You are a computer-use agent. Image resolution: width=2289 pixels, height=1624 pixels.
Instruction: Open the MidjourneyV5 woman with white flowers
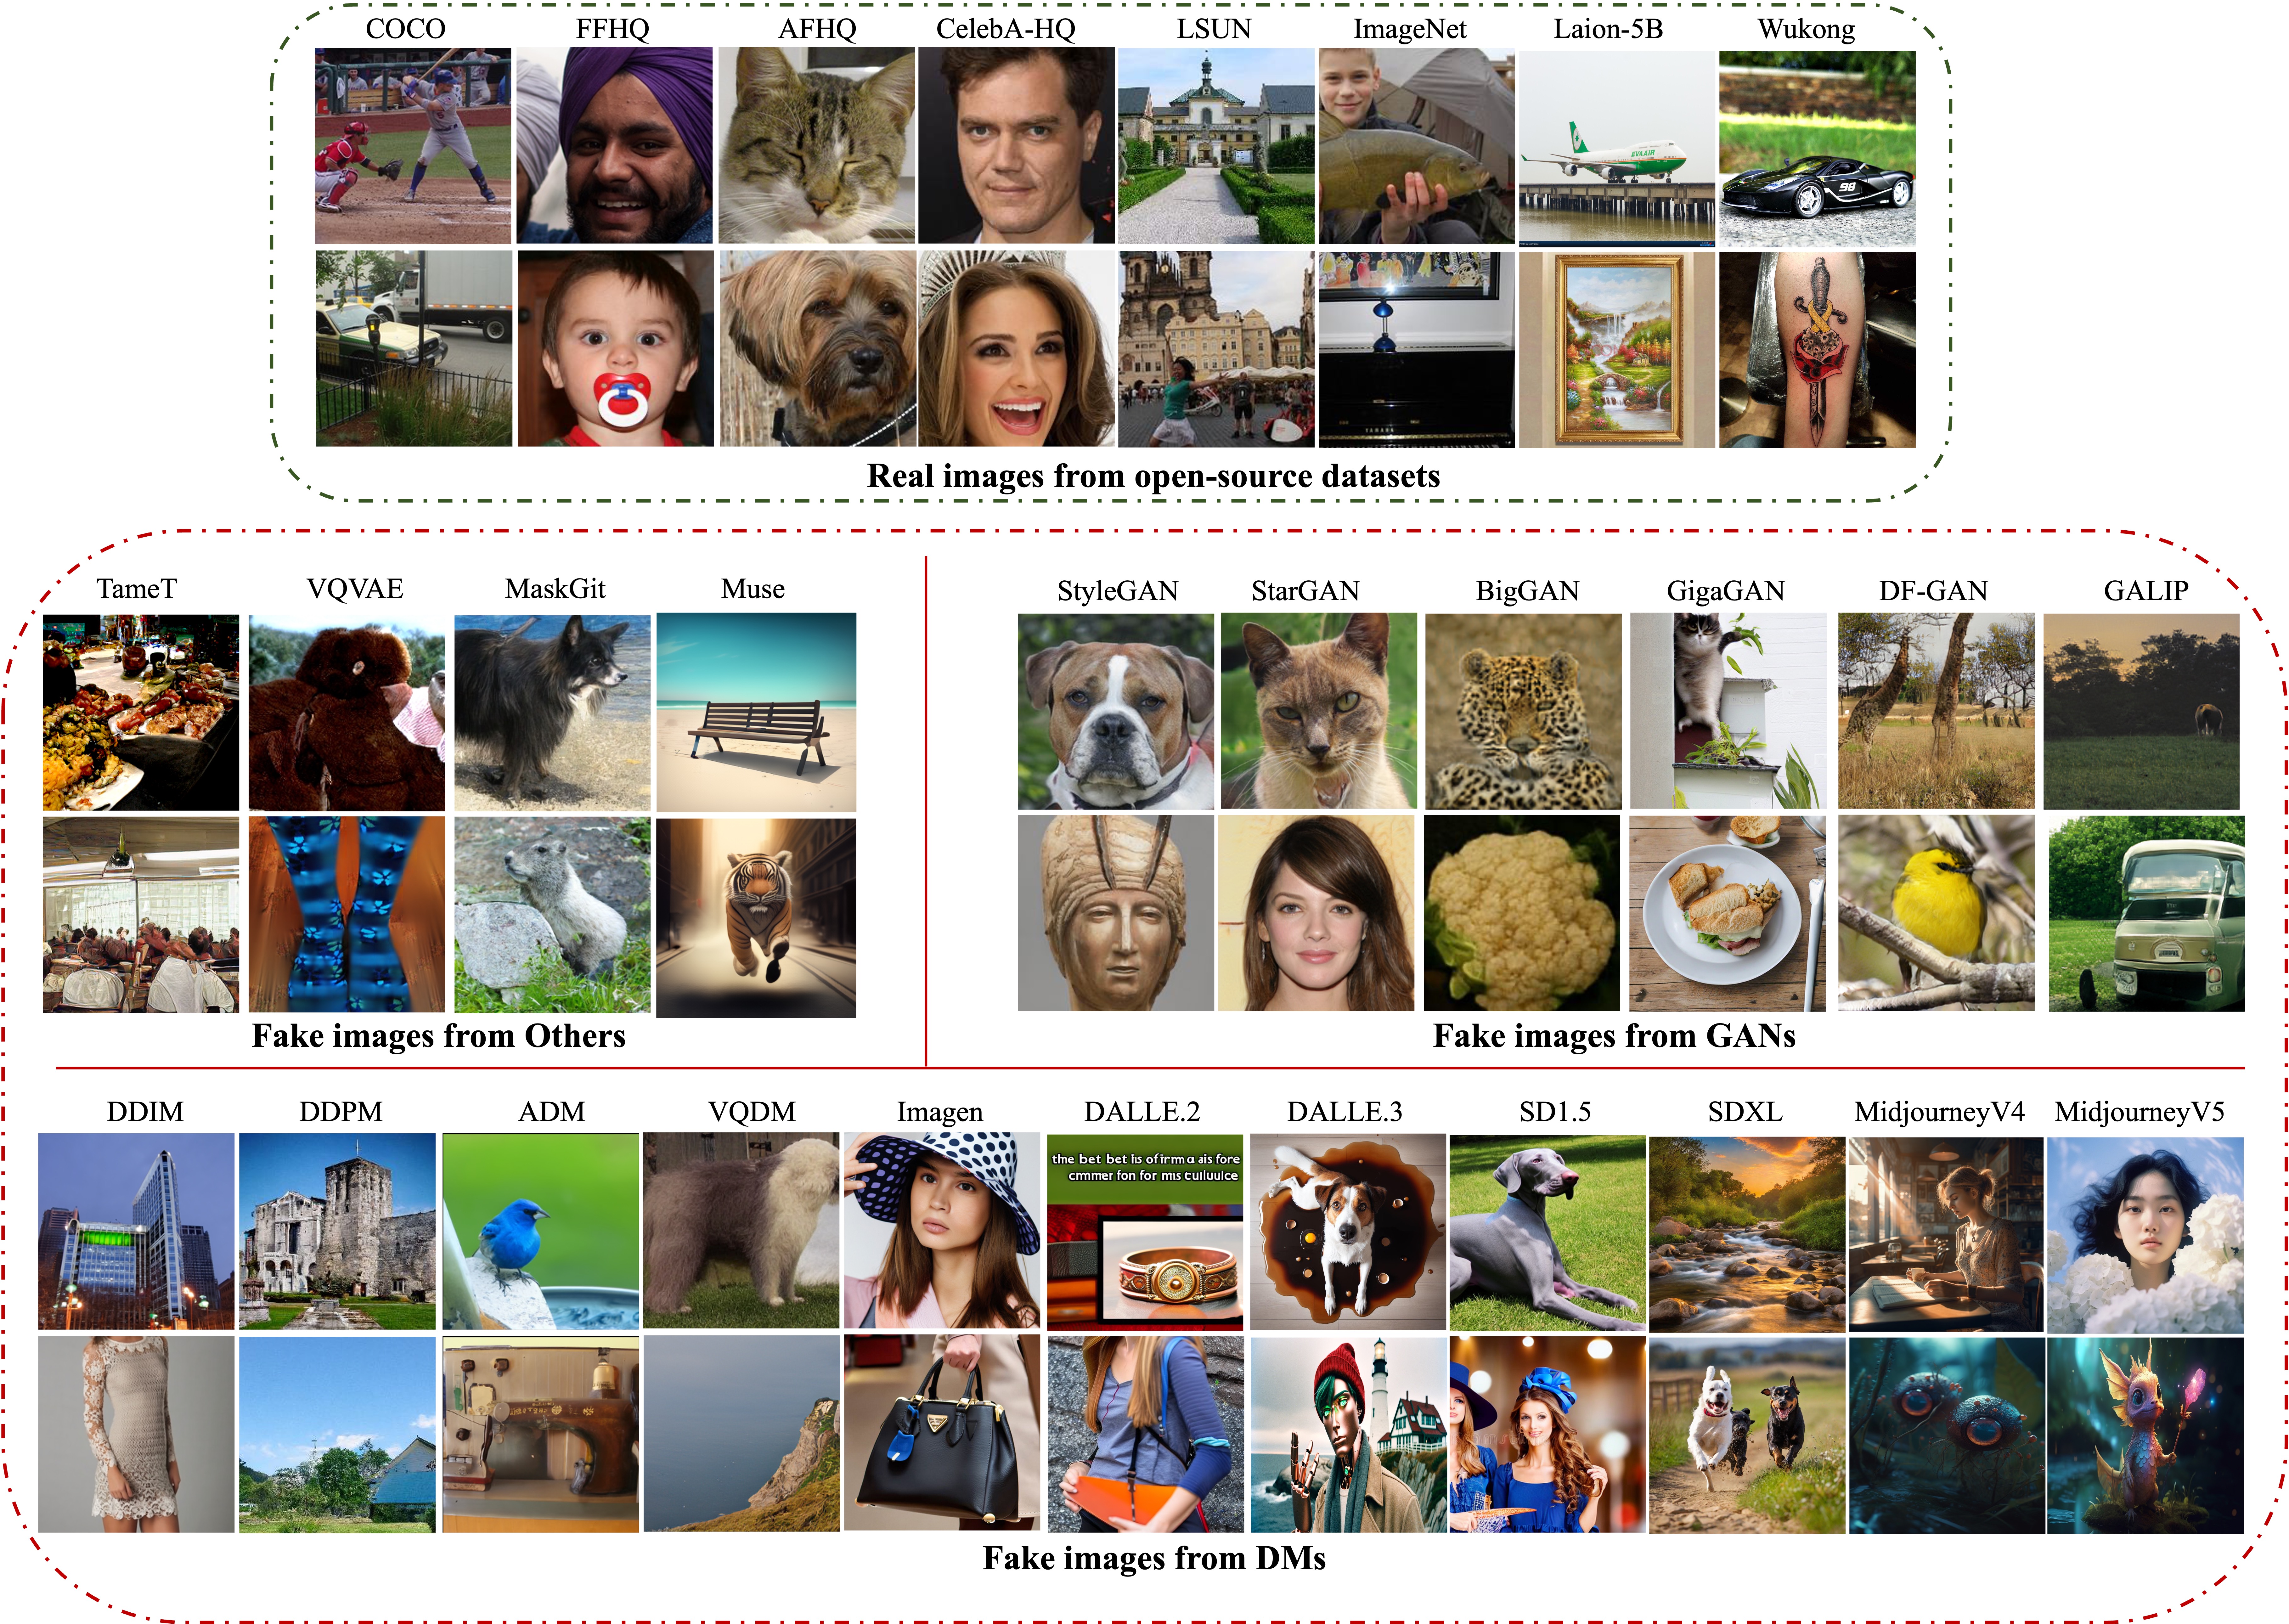tap(2145, 1235)
